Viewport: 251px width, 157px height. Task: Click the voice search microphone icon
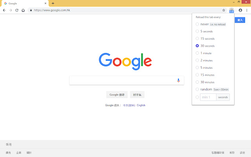click(178, 80)
